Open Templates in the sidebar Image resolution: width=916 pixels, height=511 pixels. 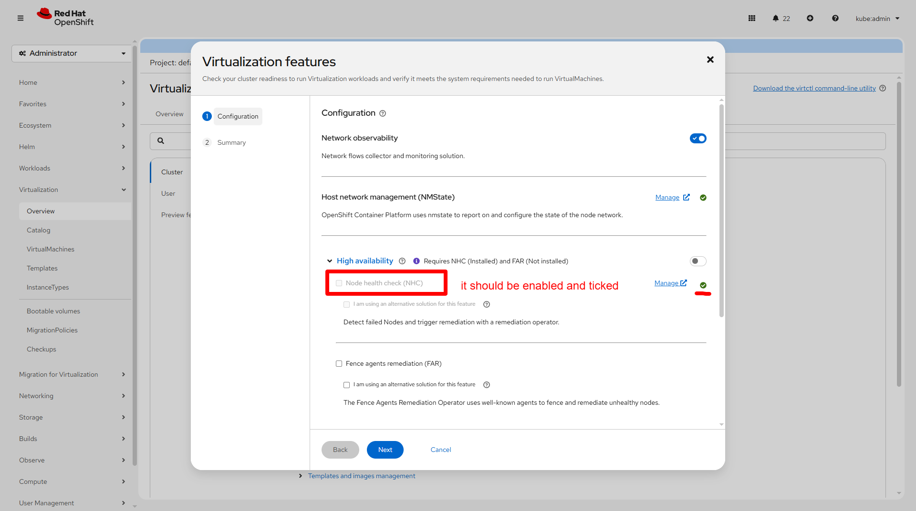point(42,268)
